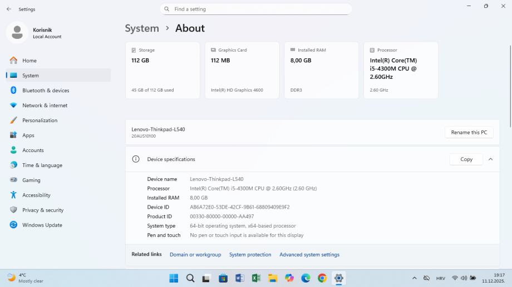The height and width of the screenshot is (287, 512).
Task: Select System in the sidebar
Action: pos(59,75)
